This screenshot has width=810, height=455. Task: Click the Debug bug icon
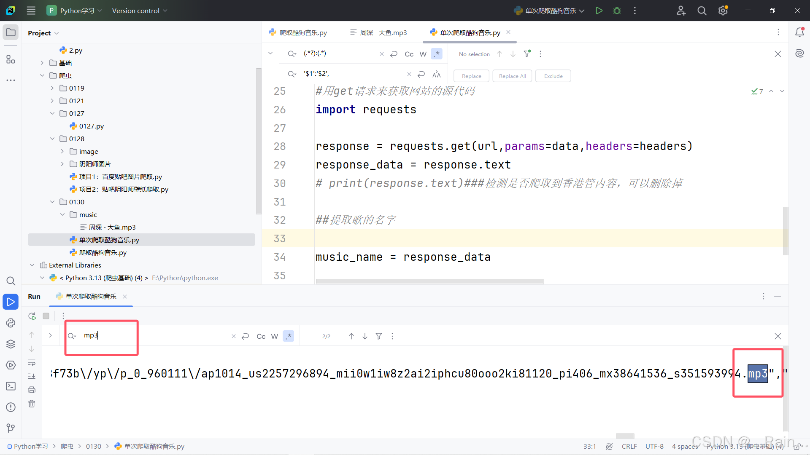pyautogui.click(x=617, y=11)
